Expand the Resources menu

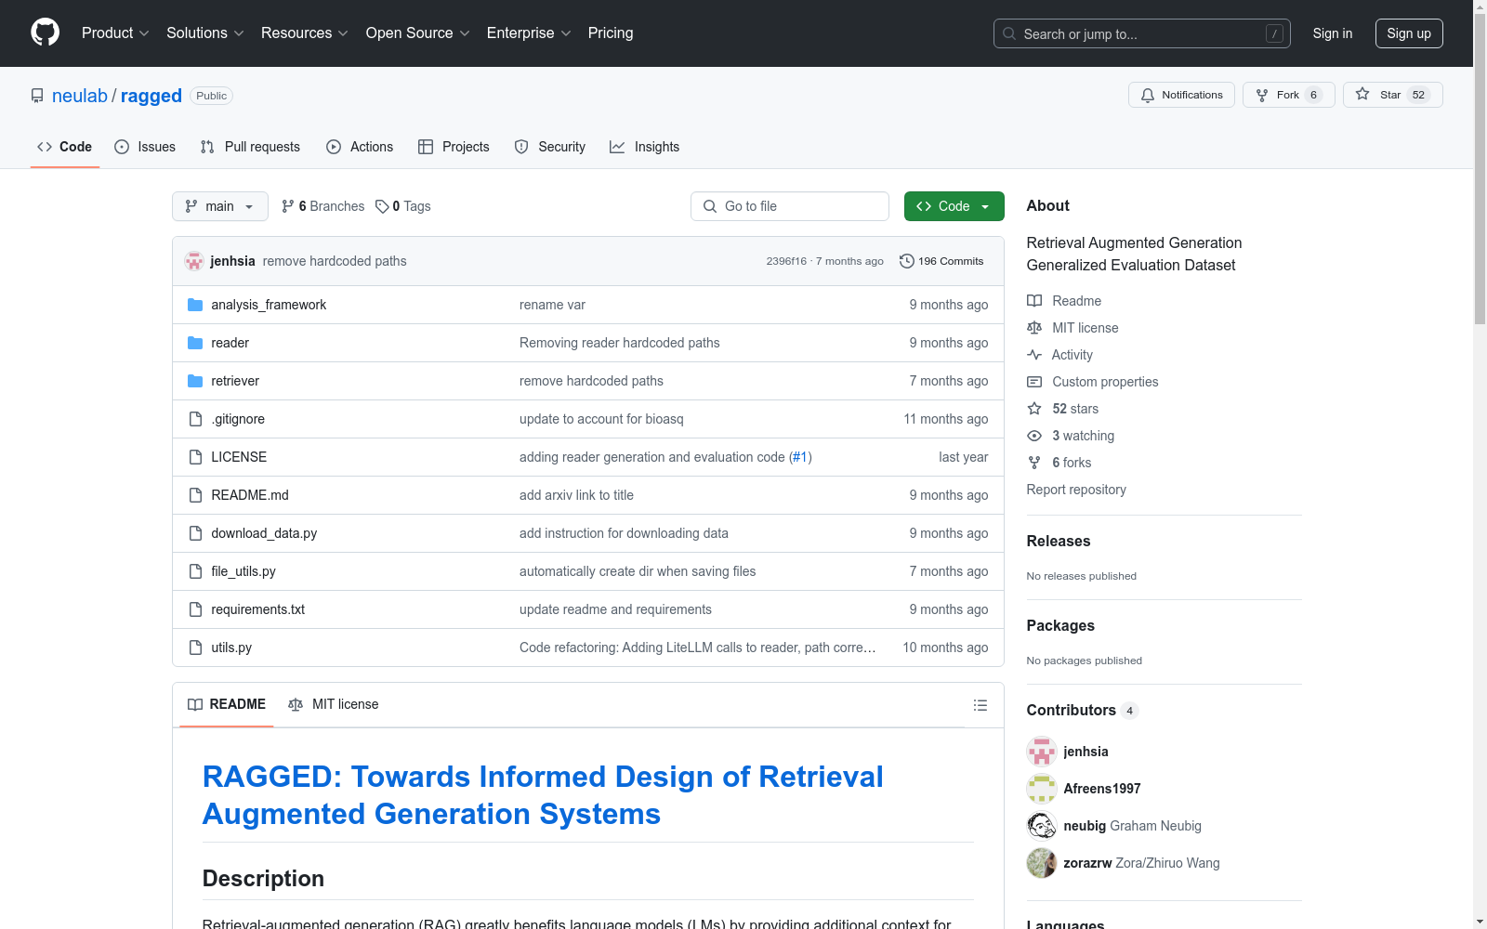tap(305, 33)
